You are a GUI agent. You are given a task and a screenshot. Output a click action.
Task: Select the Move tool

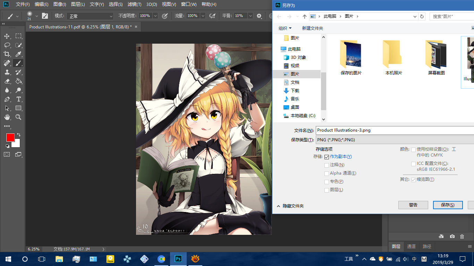click(x=7, y=36)
